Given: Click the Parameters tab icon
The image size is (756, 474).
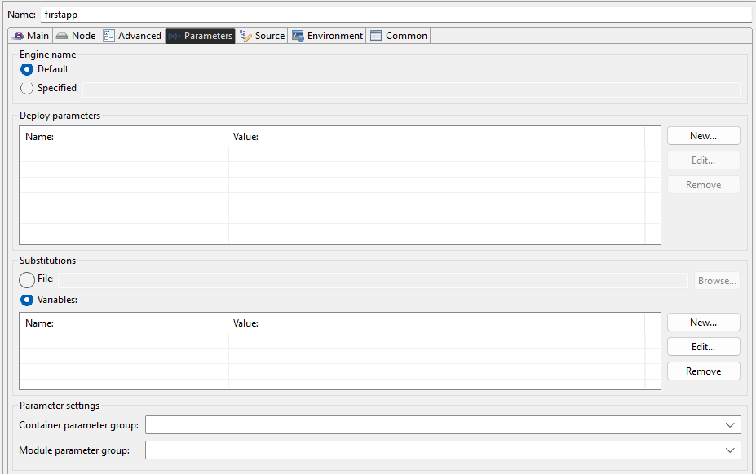Looking at the screenshot, I should 175,36.
